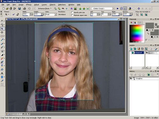The width and height of the screenshot is (159, 119).
Task: Toggle visibility eye of Background layer
Action: pos(147,53)
